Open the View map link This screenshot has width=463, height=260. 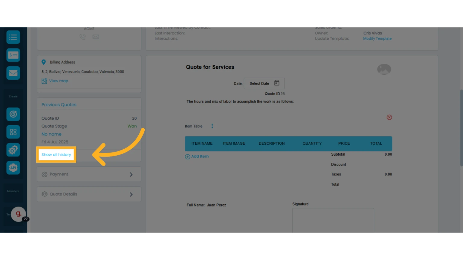coord(59,81)
